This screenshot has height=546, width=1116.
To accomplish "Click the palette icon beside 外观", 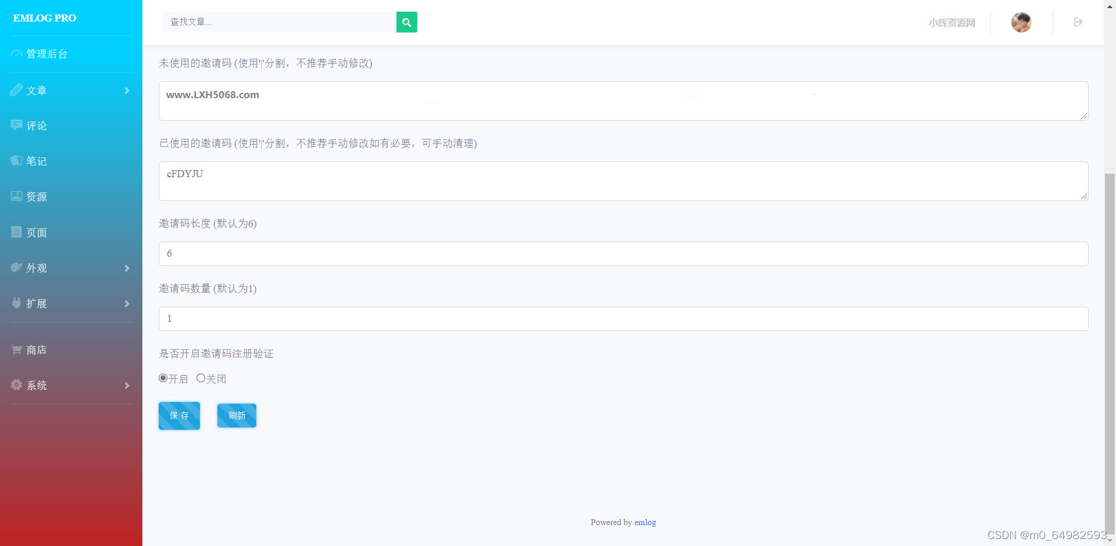I will click(x=16, y=267).
